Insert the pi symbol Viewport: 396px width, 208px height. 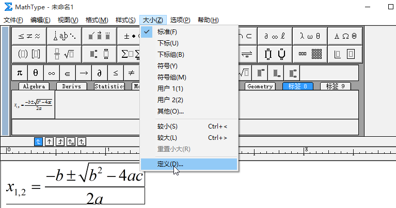click(20, 73)
